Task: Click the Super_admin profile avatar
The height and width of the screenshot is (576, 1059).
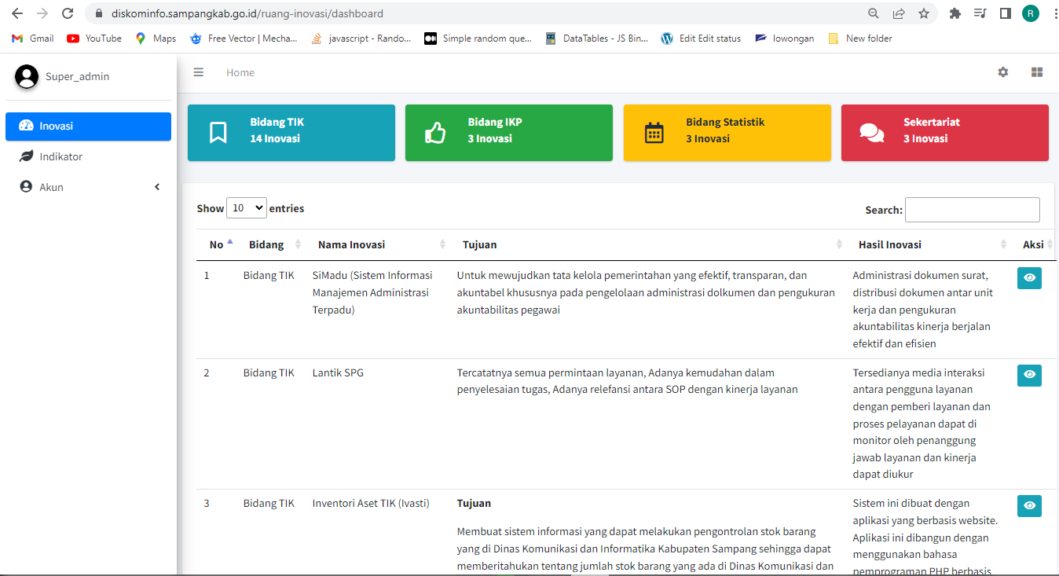Action: (x=27, y=76)
